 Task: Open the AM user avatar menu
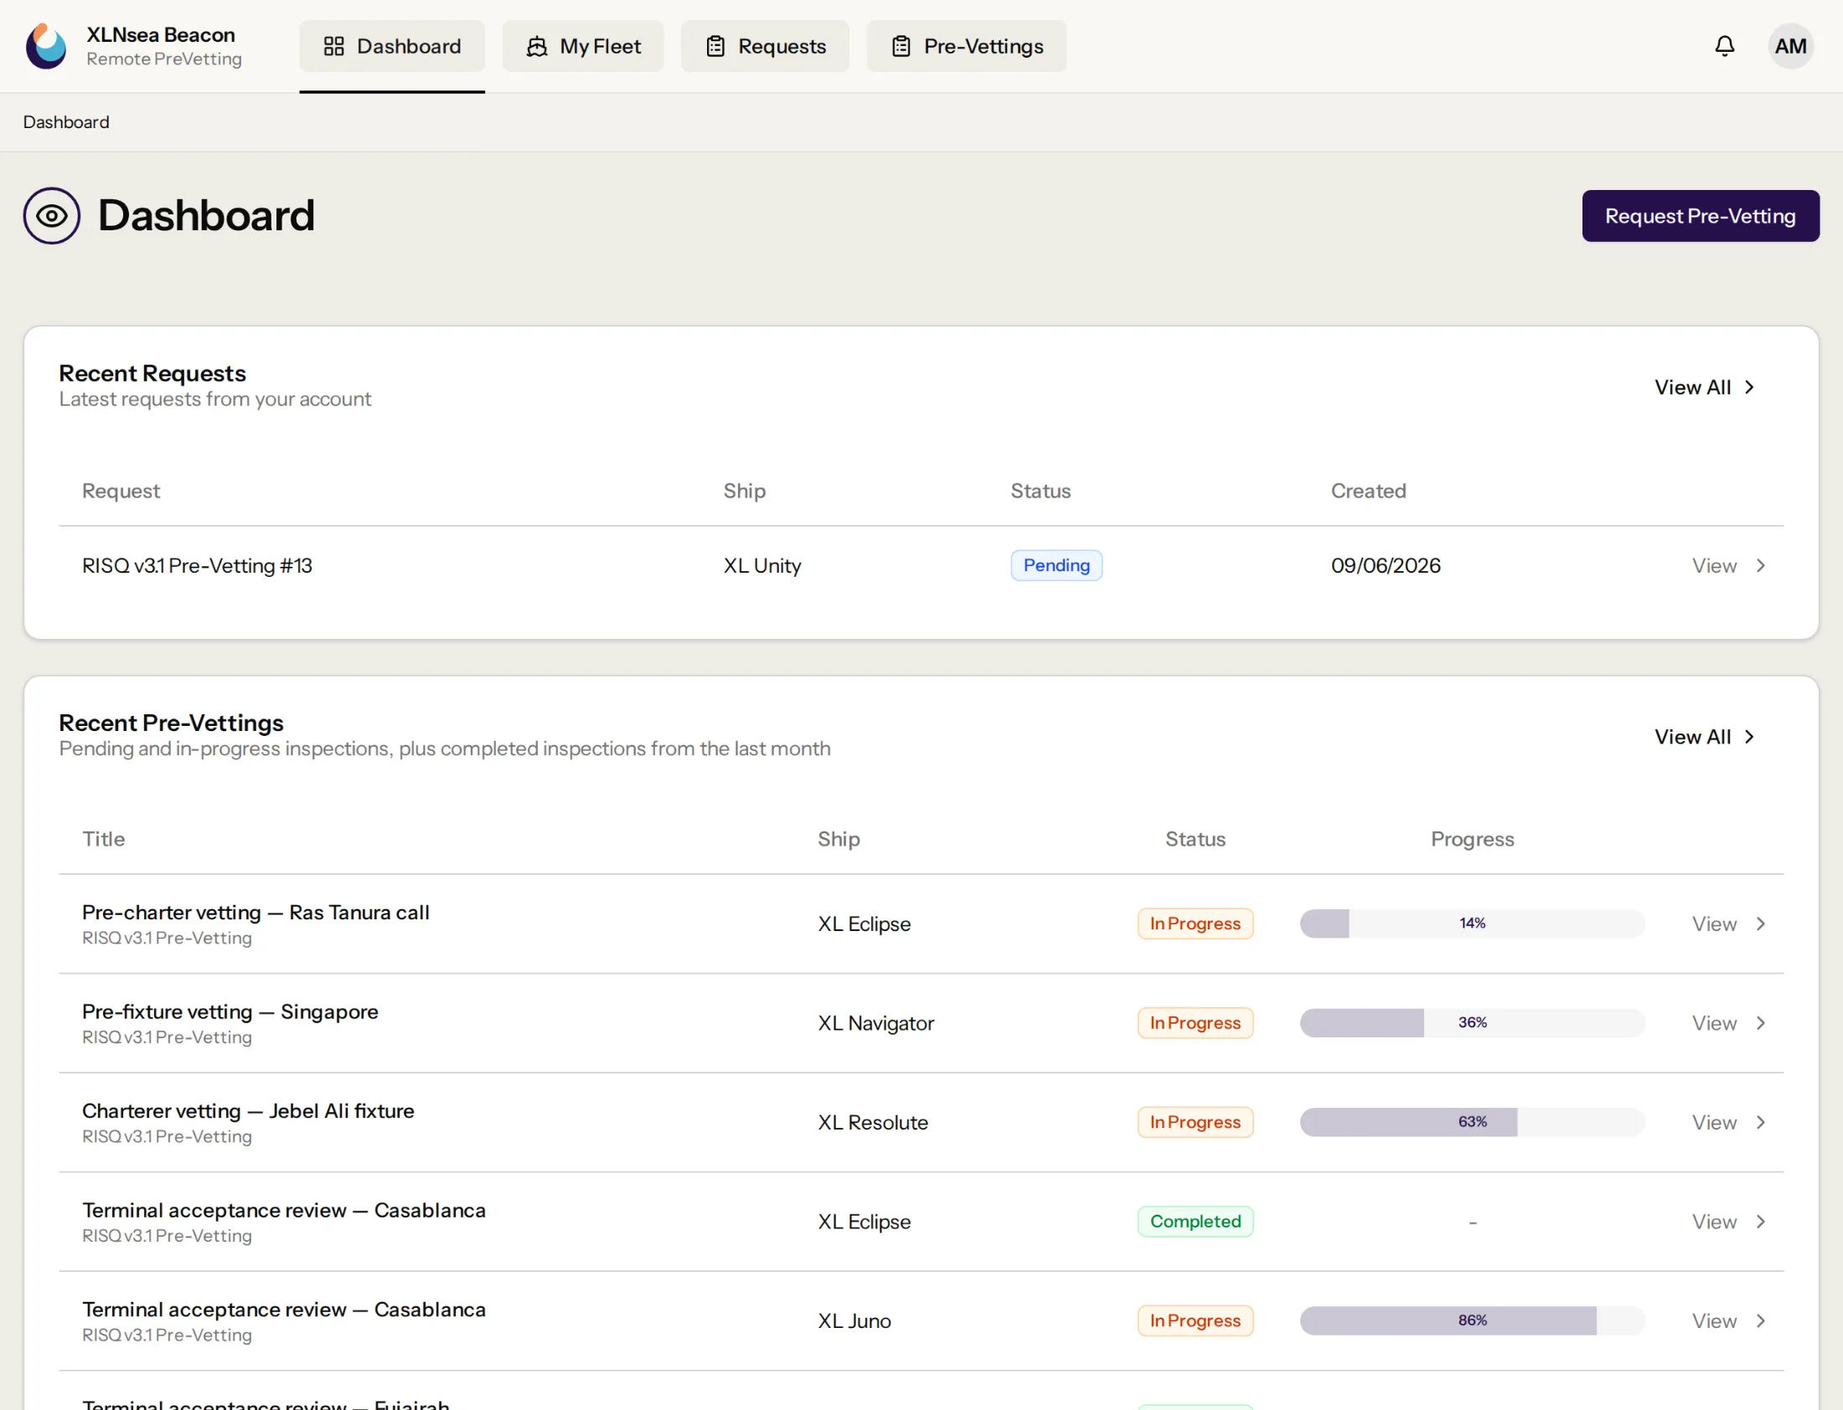[x=1791, y=46]
